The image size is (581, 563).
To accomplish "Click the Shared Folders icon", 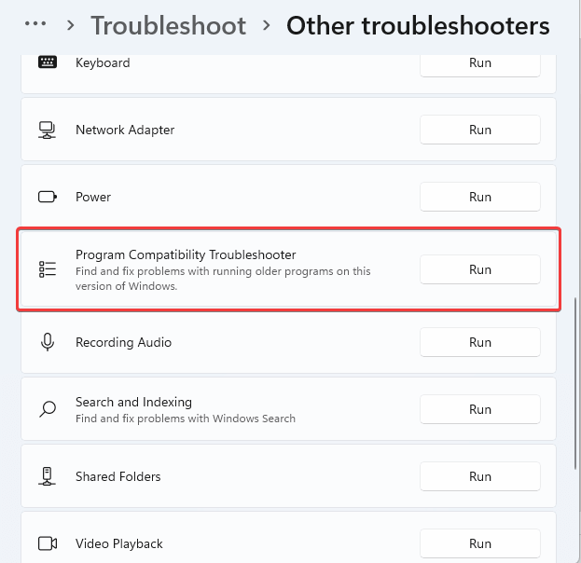I will tap(48, 476).
